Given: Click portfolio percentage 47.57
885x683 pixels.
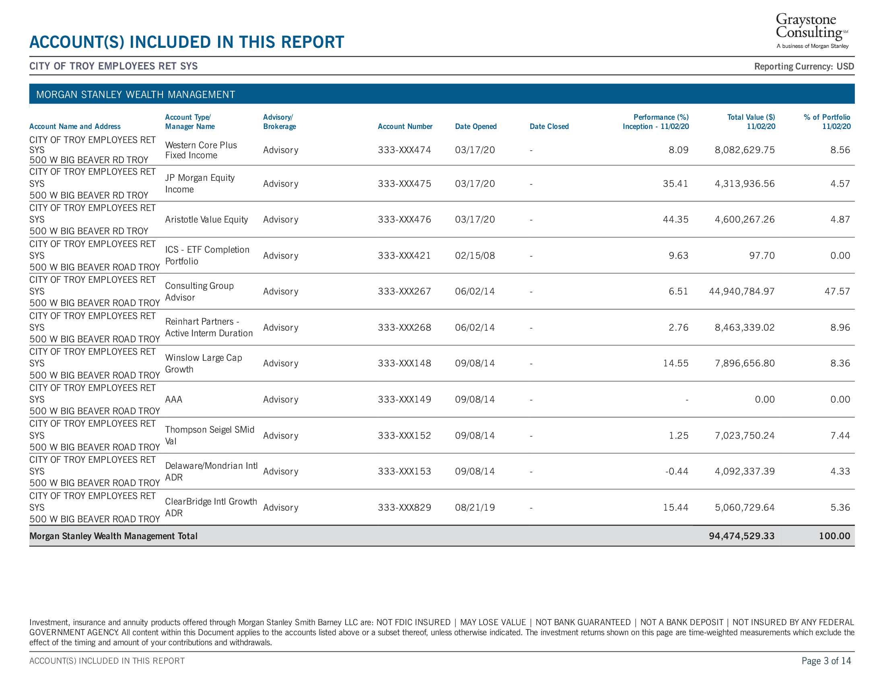Looking at the screenshot, I should (x=837, y=291).
